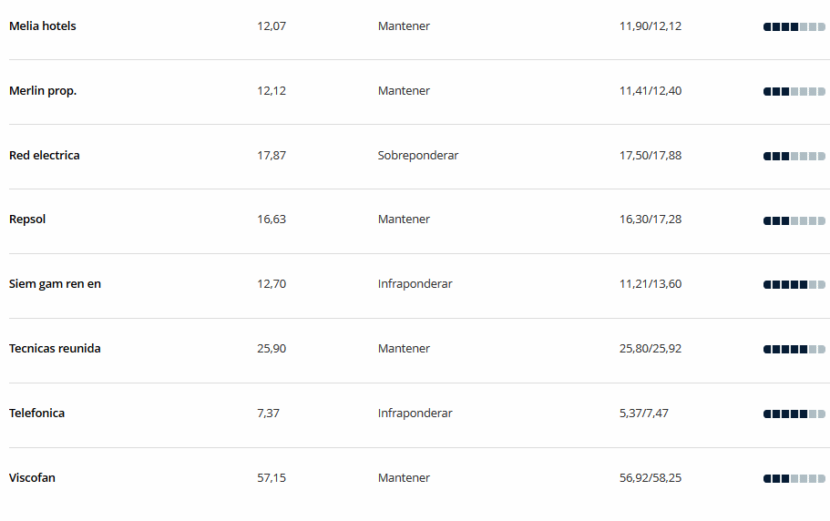Viewport: 830px width, 521px height.
Task: Click the 16,30/17,28 range for Repsol
Action: click(651, 219)
